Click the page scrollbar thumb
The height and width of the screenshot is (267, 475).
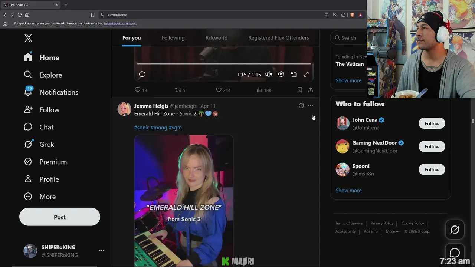[x=473, y=121]
